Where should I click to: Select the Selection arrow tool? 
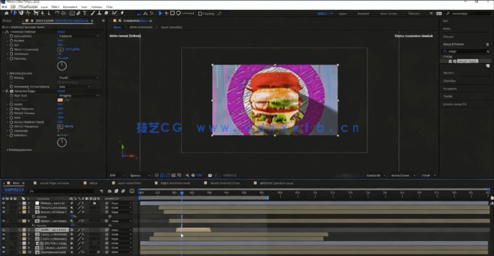tap(15, 14)
